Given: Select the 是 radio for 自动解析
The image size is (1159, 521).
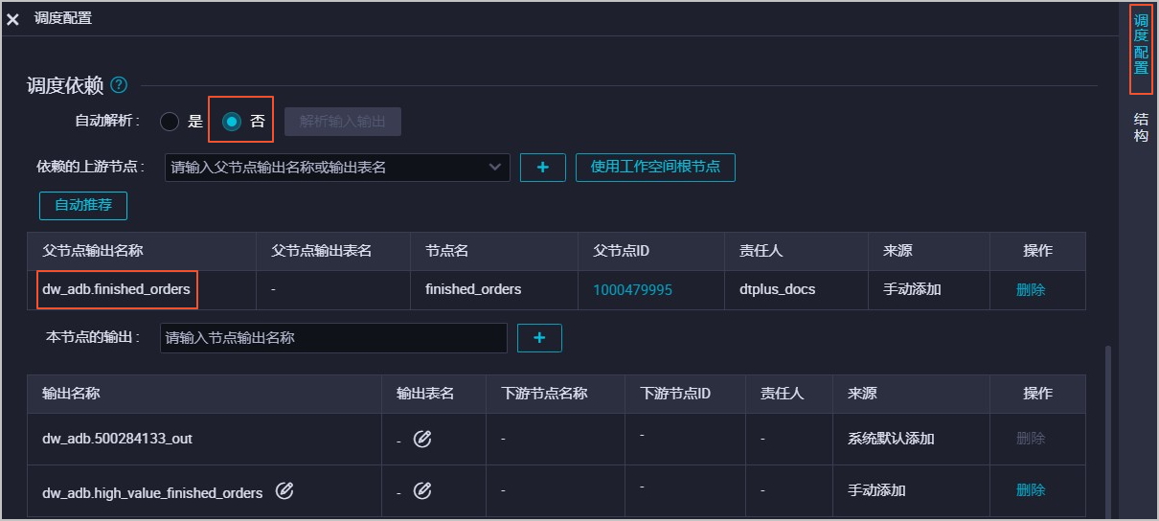Looking at the screenshot, I should pos(170,122).
